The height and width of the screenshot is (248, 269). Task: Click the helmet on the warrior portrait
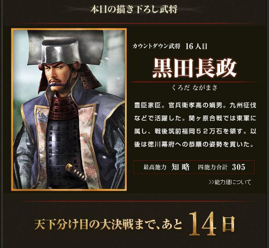pyautogui.click(x=66, y=47)
